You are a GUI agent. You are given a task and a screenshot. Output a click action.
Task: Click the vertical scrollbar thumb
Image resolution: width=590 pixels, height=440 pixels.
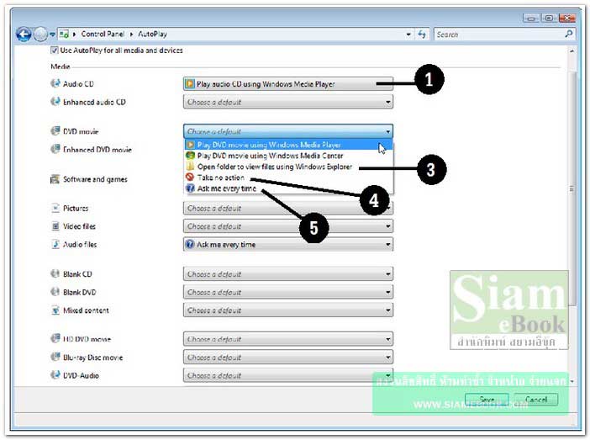coord(572,188)
